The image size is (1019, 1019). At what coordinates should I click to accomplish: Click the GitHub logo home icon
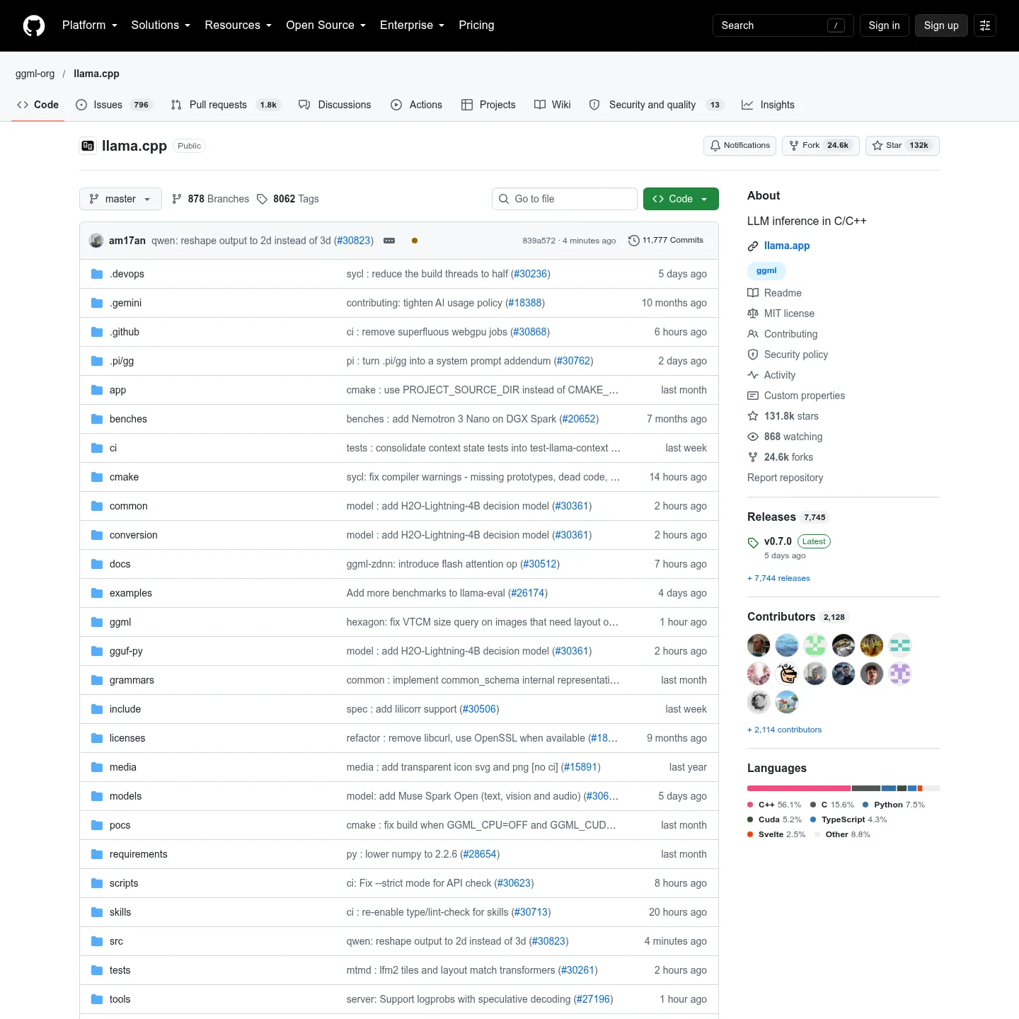(34, 25)
